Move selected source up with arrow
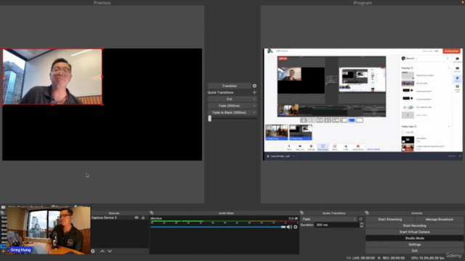Image resolution: width=465 pixels, height=261 pixels. point(102,251)
